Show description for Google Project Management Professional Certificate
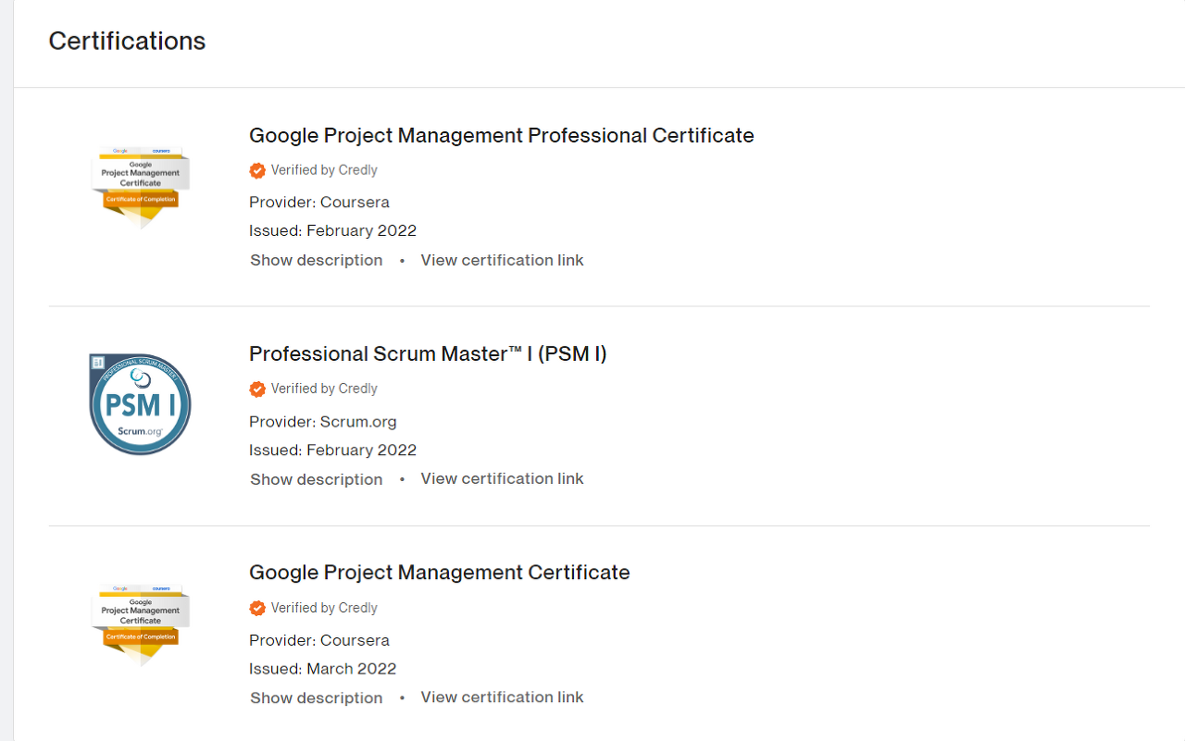The height and width of the screenshot is (741, 1185). click(316, 260)
